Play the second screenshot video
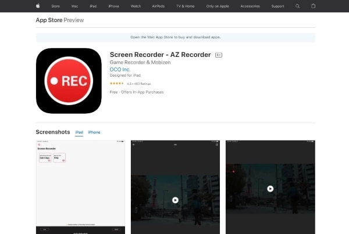349x234 pixels. click(x=175, y=200)
